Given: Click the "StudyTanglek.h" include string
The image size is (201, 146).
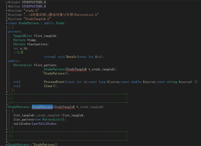Looking at the screenshot, I should pyautogui.click(x=37, y=19).
